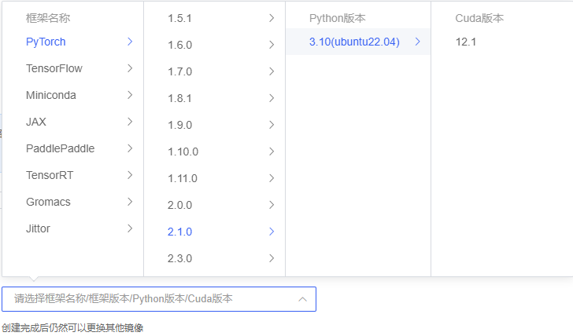Select framework version 1.7.0
Image resolution: width=573 pixels, height=336 pixels.
(x=179, y=71)
